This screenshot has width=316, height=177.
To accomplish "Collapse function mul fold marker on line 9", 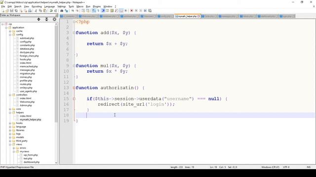I will click(74, 65).
